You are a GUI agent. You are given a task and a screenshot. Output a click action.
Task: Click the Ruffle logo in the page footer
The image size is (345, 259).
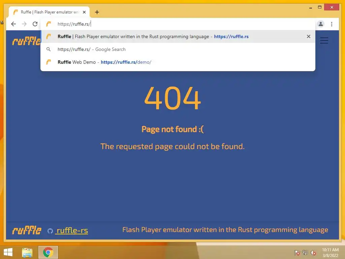pyautogui.click(x=27, y=230)
